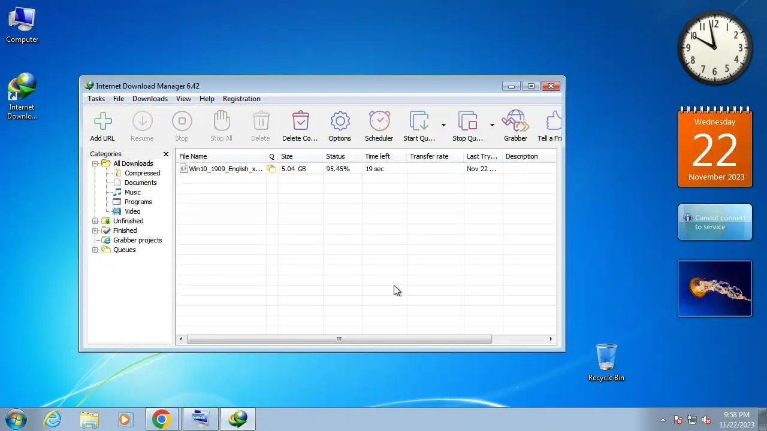
Task: Open Windows Explorer folder in the taskbar
Action: tap(89, 419)
